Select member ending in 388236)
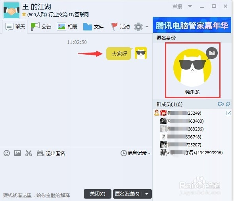 192,129
